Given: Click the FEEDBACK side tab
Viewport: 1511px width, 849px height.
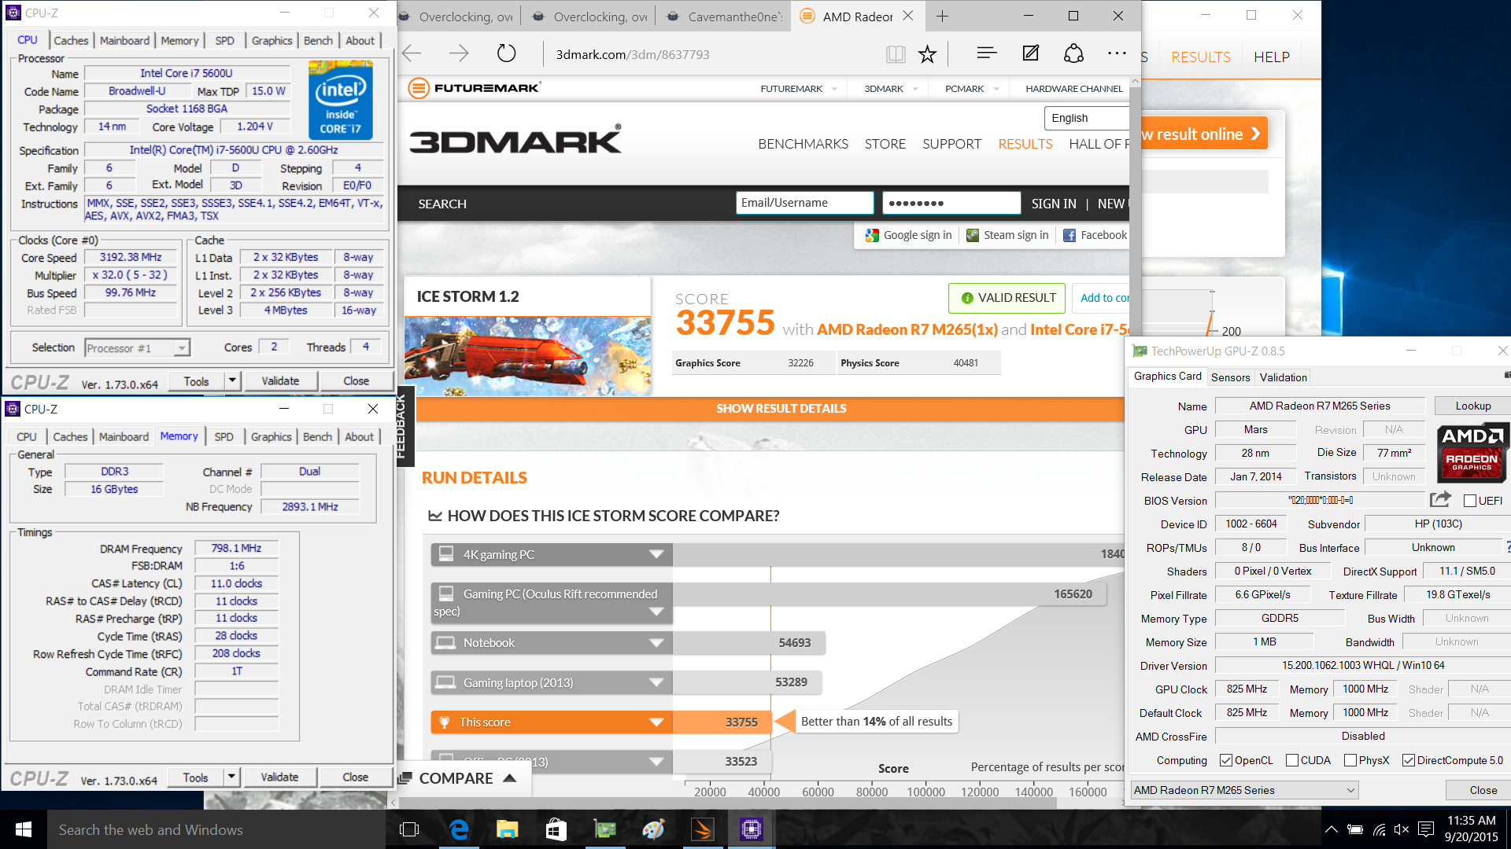Looking at the screenshot, I should pos(403,427).
